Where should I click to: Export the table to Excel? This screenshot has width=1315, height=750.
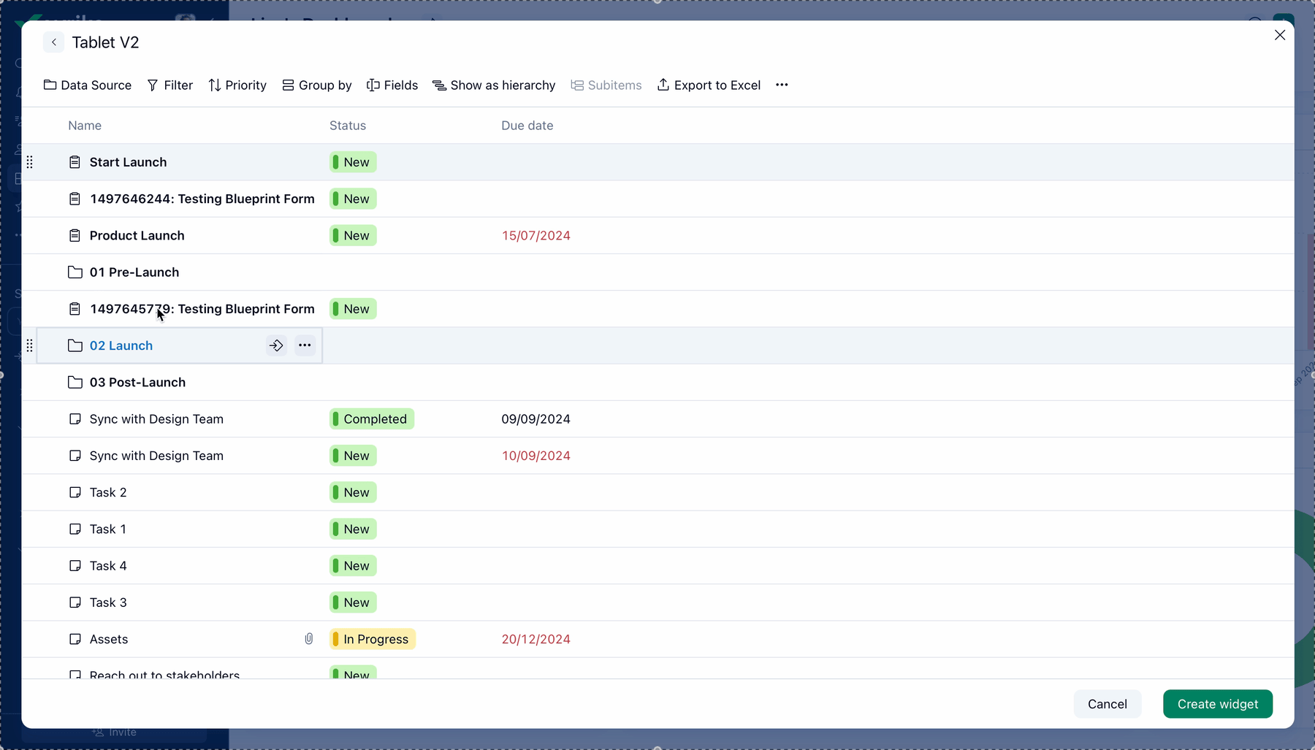click(709, 85)
